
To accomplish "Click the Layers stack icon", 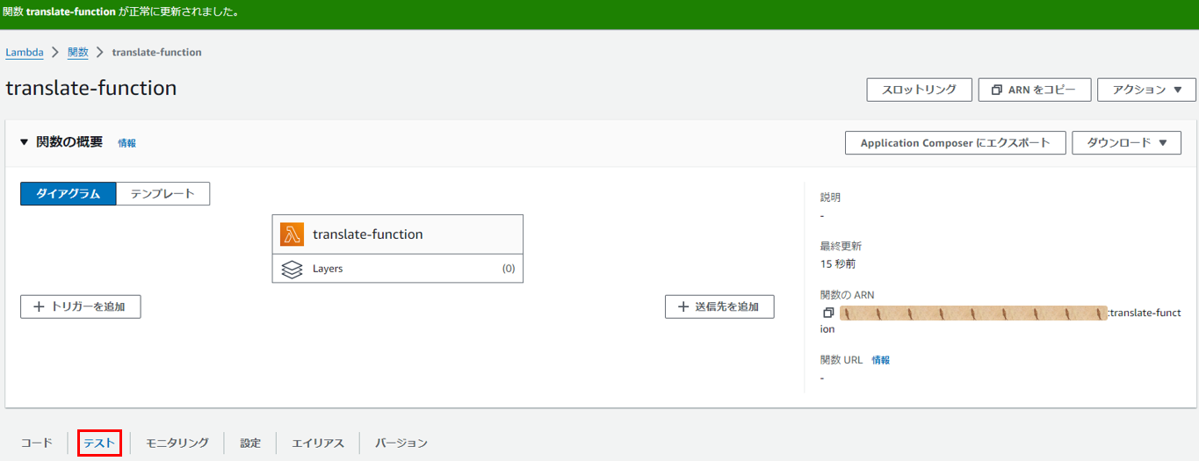I will 292,269.
